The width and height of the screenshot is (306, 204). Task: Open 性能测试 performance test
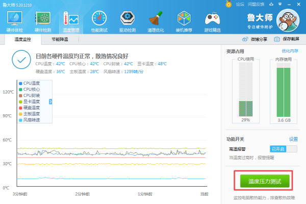coord(99,21)
